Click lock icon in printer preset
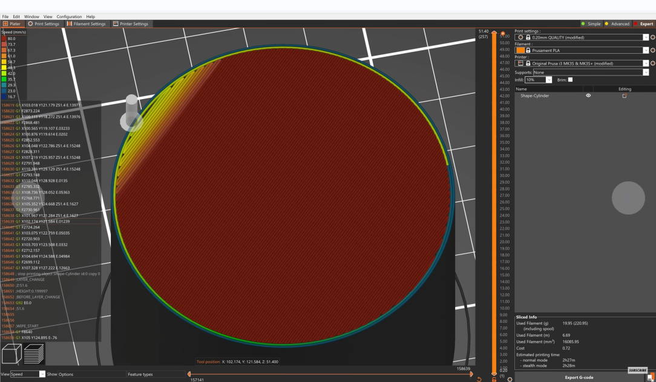Image resolution: width=656 pixels, height=382 pixels. pyautogui.click(x=528, y=63)
